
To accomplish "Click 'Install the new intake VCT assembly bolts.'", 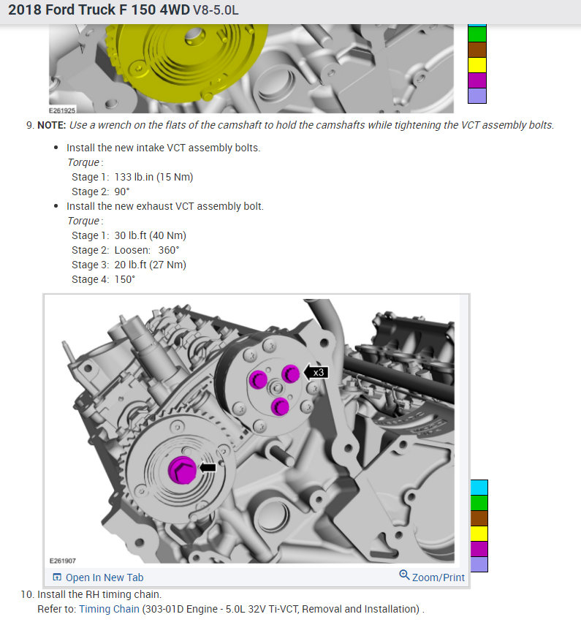I will point(163,148).
